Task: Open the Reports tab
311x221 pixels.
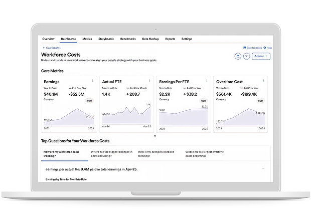Action: [170, 39]
